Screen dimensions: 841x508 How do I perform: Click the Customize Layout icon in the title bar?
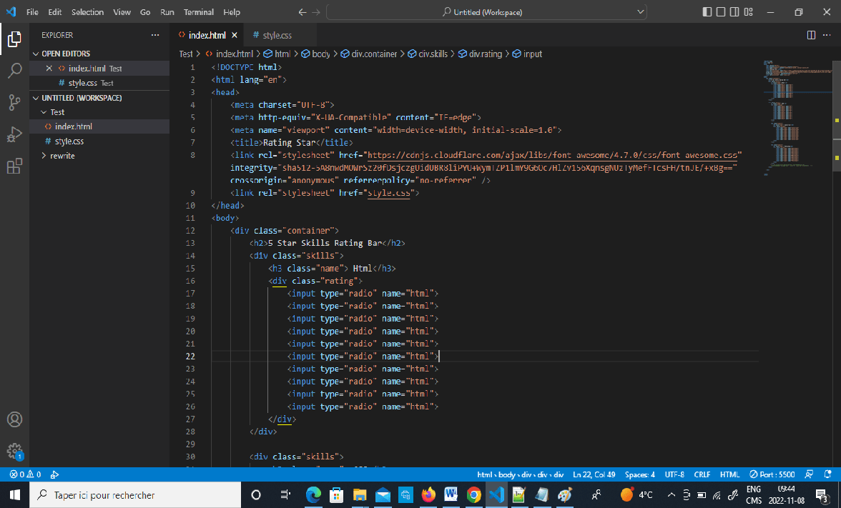(749, 11)
